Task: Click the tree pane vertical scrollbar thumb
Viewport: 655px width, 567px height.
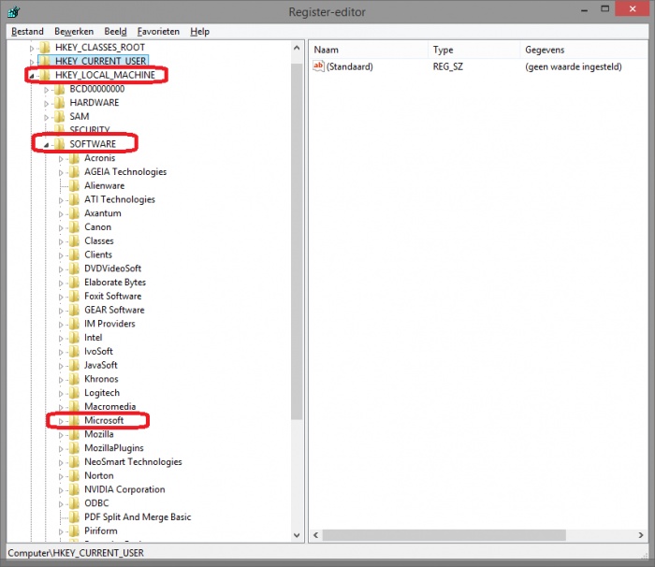Action: (297, 241)
